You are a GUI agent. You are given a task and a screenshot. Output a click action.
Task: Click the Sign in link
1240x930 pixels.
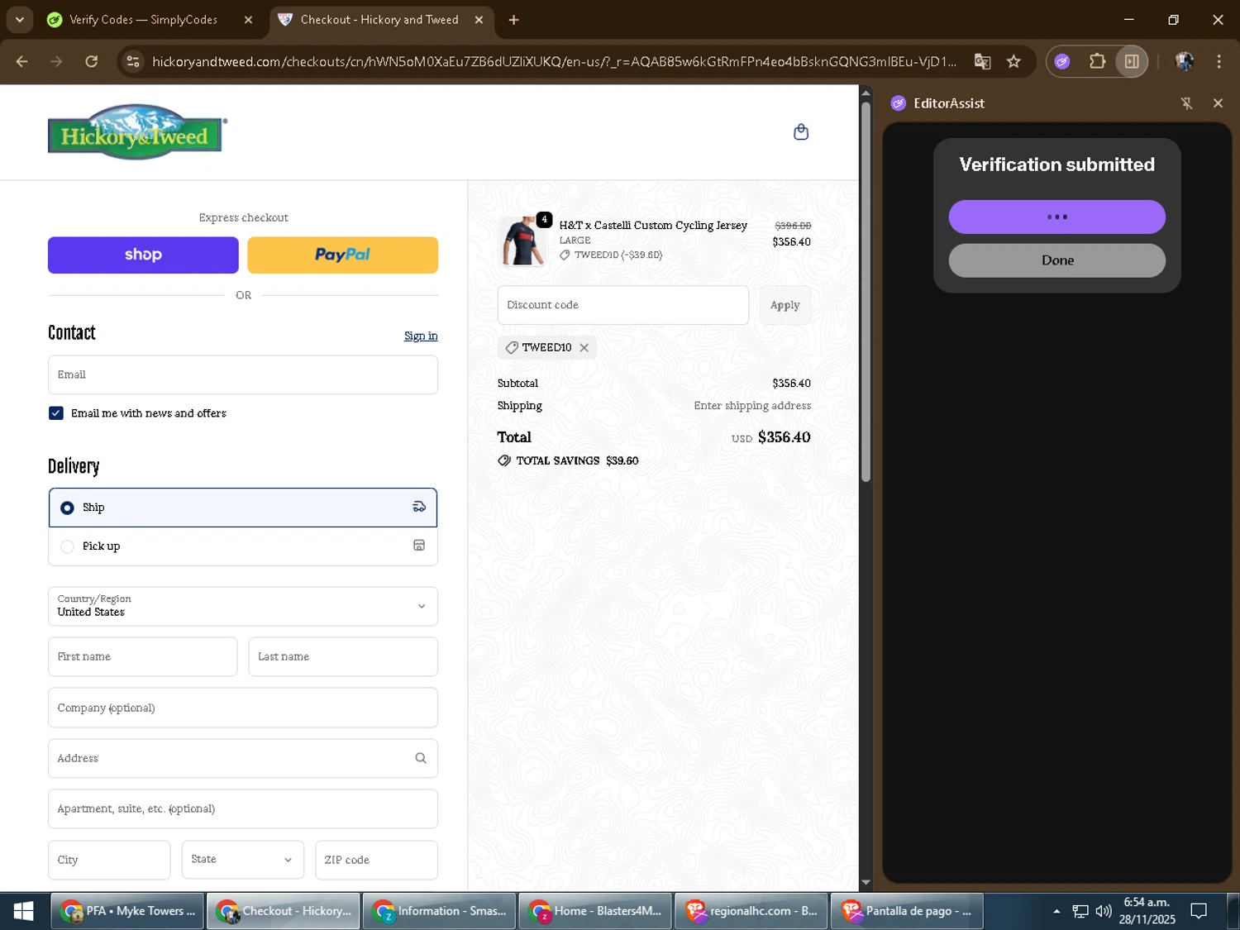pos(421,336)
